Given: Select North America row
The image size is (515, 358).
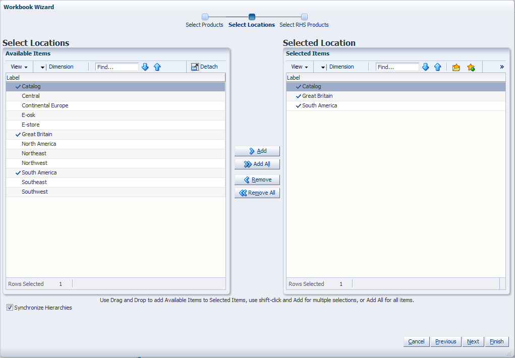Looking at the screenshot, I should click(116, 144).
